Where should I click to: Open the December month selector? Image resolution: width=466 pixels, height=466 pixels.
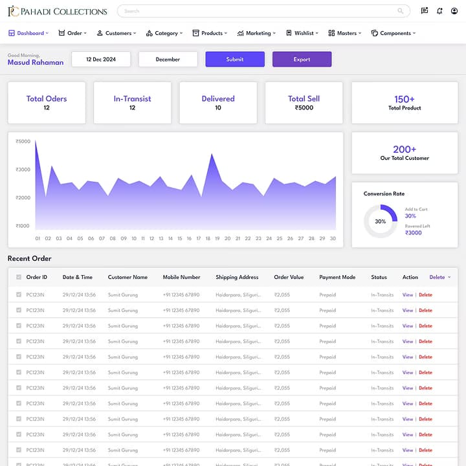[168, 59]
